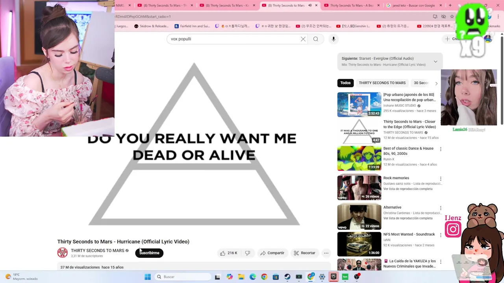This screenshot has width=504, height=283.
Task: Open Task View from the taskbar
Action: pyautogui.click(x=217, y=277)
